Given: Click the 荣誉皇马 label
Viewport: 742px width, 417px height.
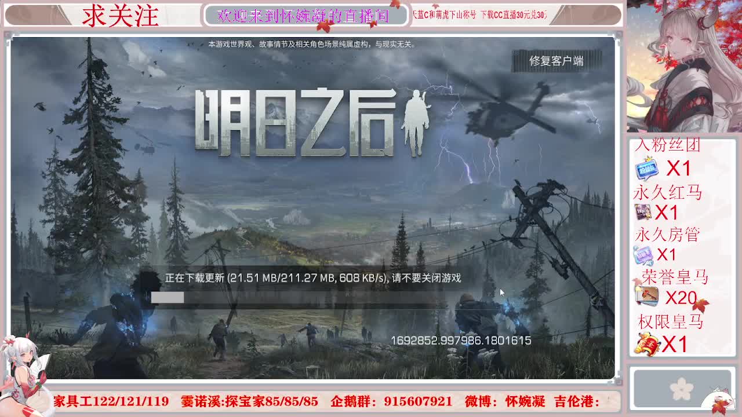Looking at the screenshot, I should pyautogui.click(x=675, y=277).
